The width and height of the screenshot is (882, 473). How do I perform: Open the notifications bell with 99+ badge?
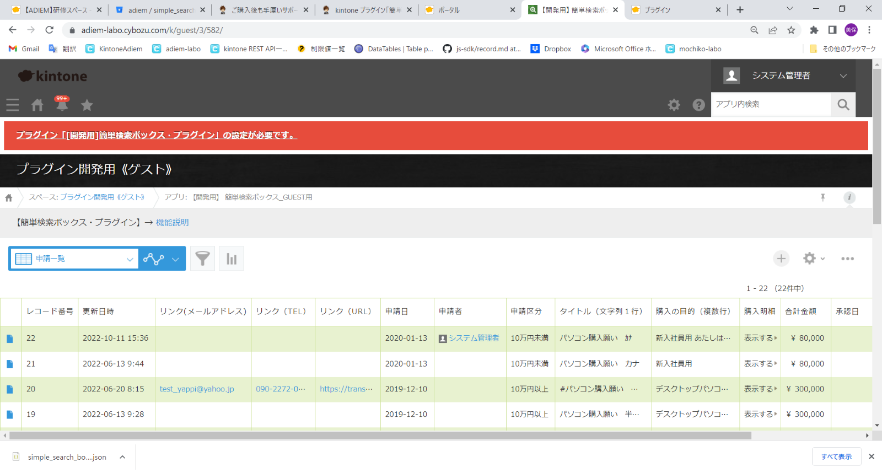click(x=62, y=104)
